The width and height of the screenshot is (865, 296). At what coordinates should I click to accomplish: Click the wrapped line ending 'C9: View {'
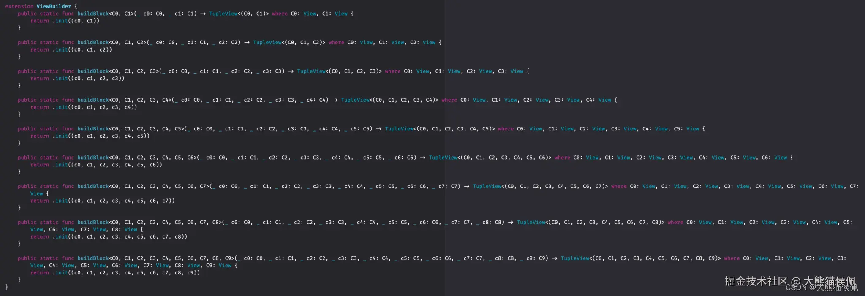click(134, 265)
